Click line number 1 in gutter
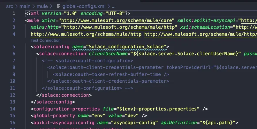Viewport: 257px width, 129px height. (14, 13)
